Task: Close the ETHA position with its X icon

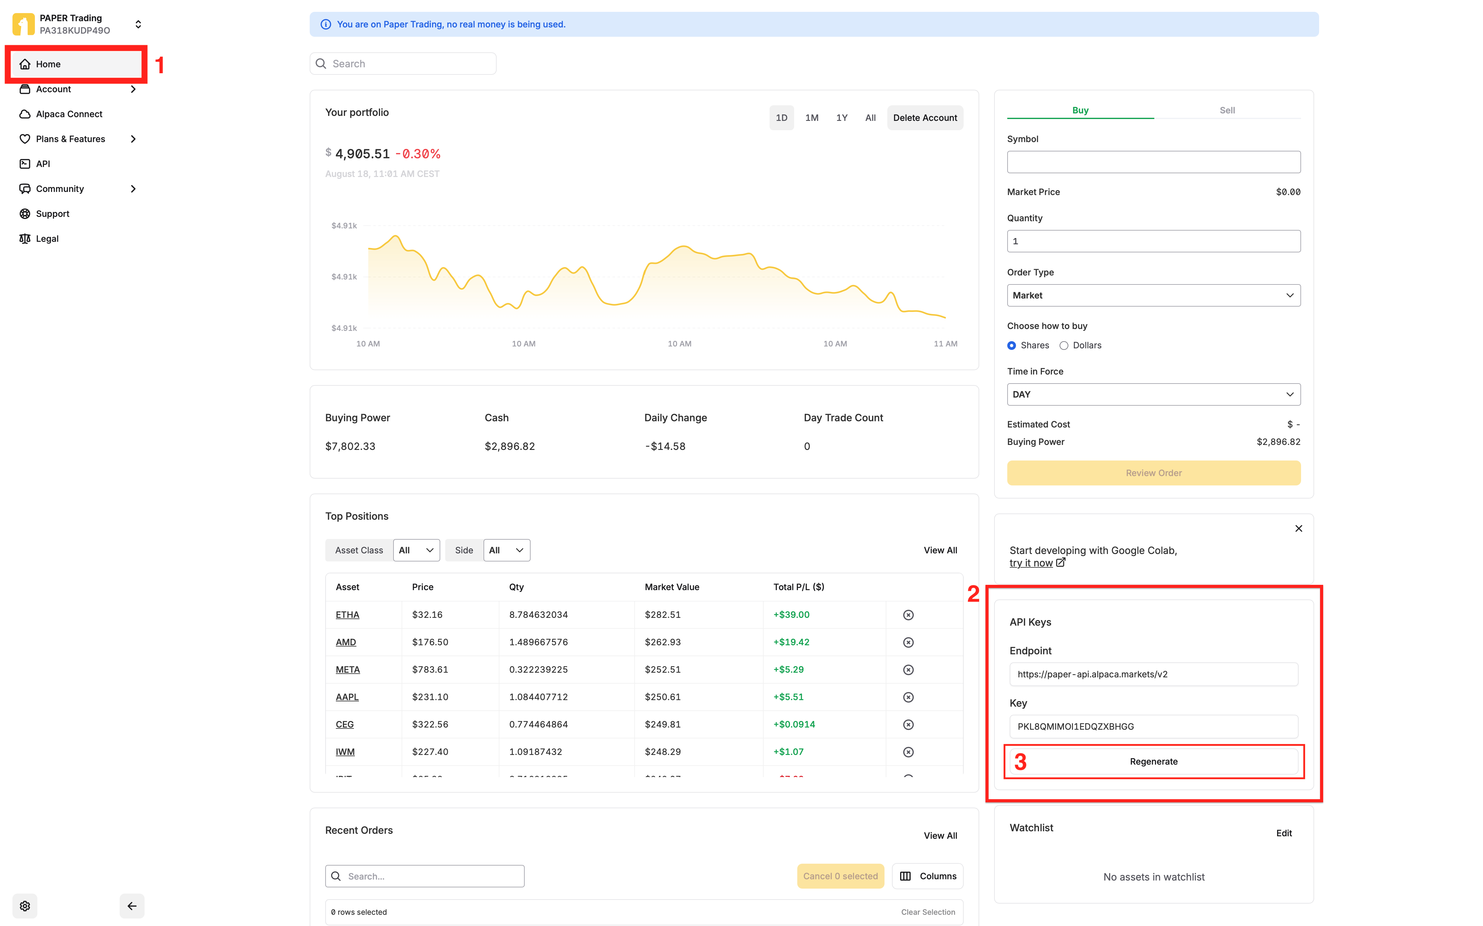Action: click(x=908, y=615)
